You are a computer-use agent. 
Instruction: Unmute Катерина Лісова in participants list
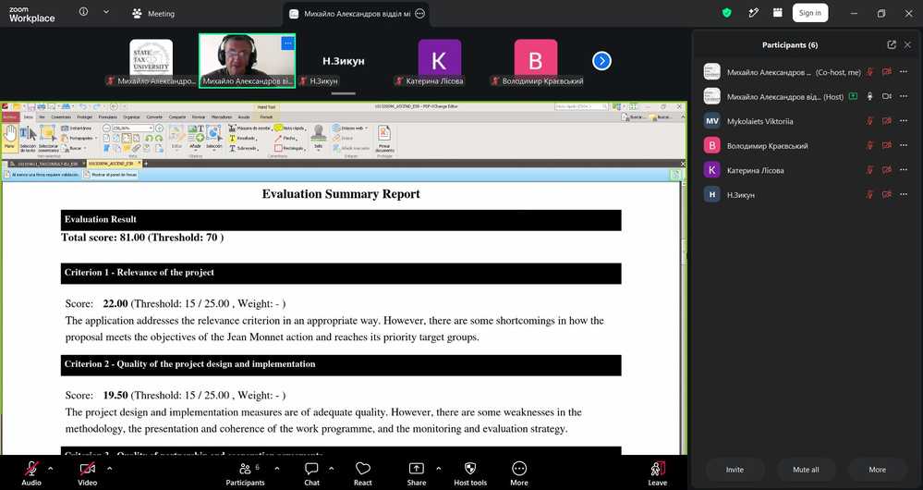coord(869,169)
